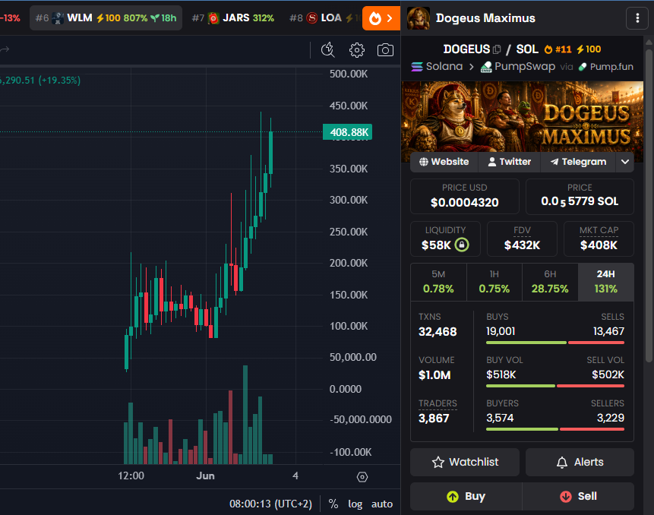The height and width of the screenshot is (515, 654).
Task: Click the trending rank #11 flame badge
Action: tap(558, 49)
